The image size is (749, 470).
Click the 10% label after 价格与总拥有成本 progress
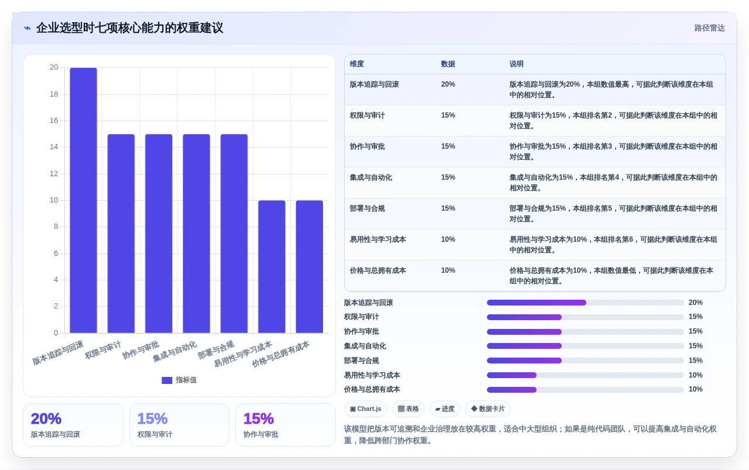coord(696,390)
